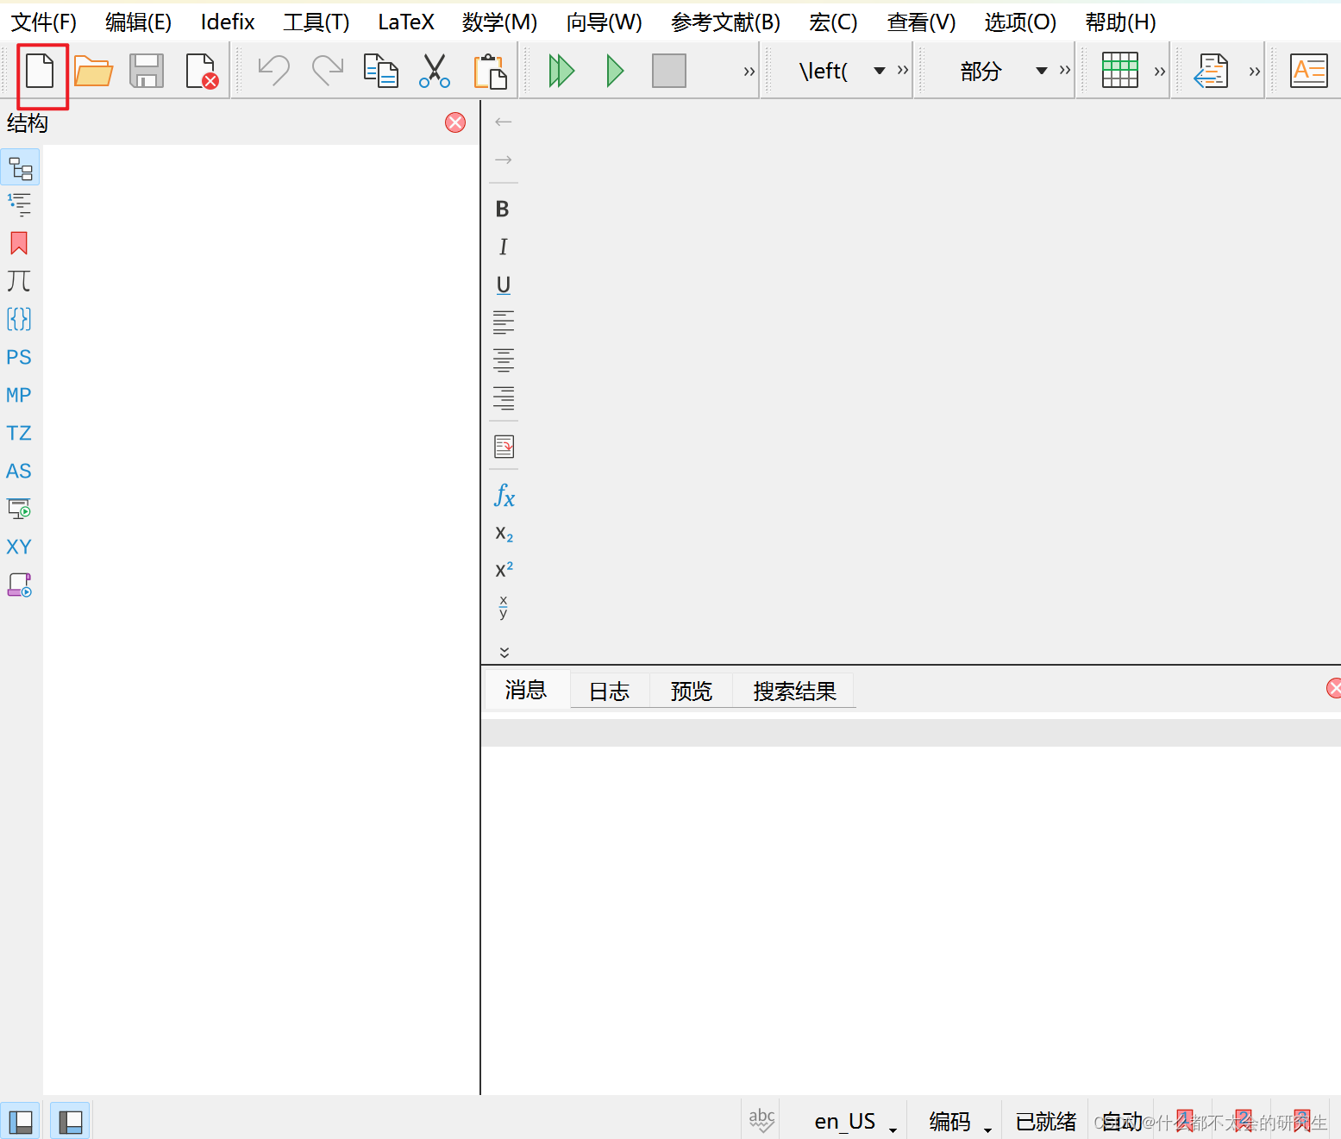Go back to previous cursor position
This screenshot has height=1139, width=1341.
click(x=504, y=122)
